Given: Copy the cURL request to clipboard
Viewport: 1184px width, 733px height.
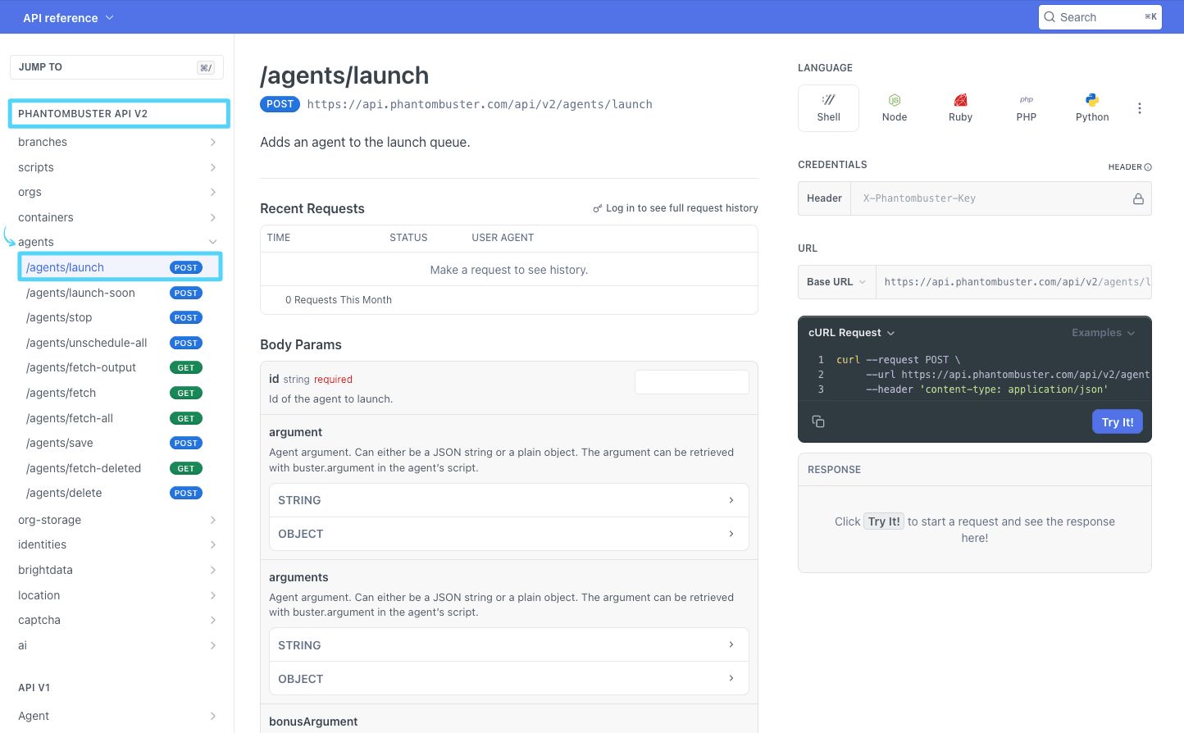Looking at the screenshot, I should tap(818, 421).
